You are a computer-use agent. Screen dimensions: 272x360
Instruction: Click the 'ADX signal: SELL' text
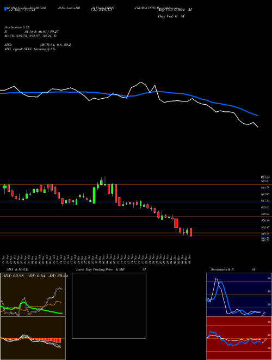(x=18, y=49)
